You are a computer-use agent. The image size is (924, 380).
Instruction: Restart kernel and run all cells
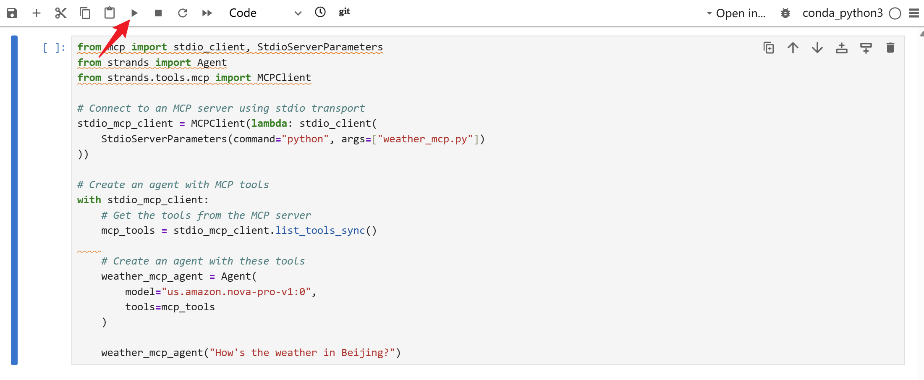pos(207,13)
